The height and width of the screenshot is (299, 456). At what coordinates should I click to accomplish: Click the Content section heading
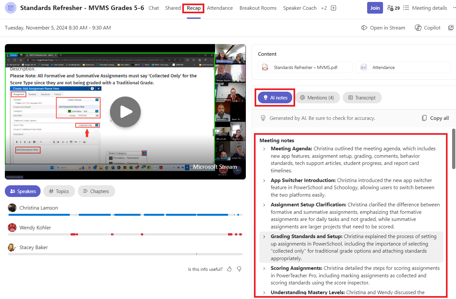(267, 54)
